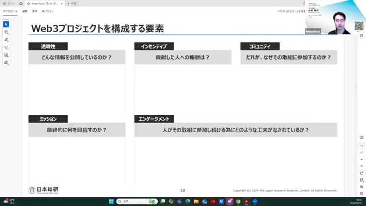Click the slide title Web3プロジェクトを構成する要素

click(x=98, y=29)
